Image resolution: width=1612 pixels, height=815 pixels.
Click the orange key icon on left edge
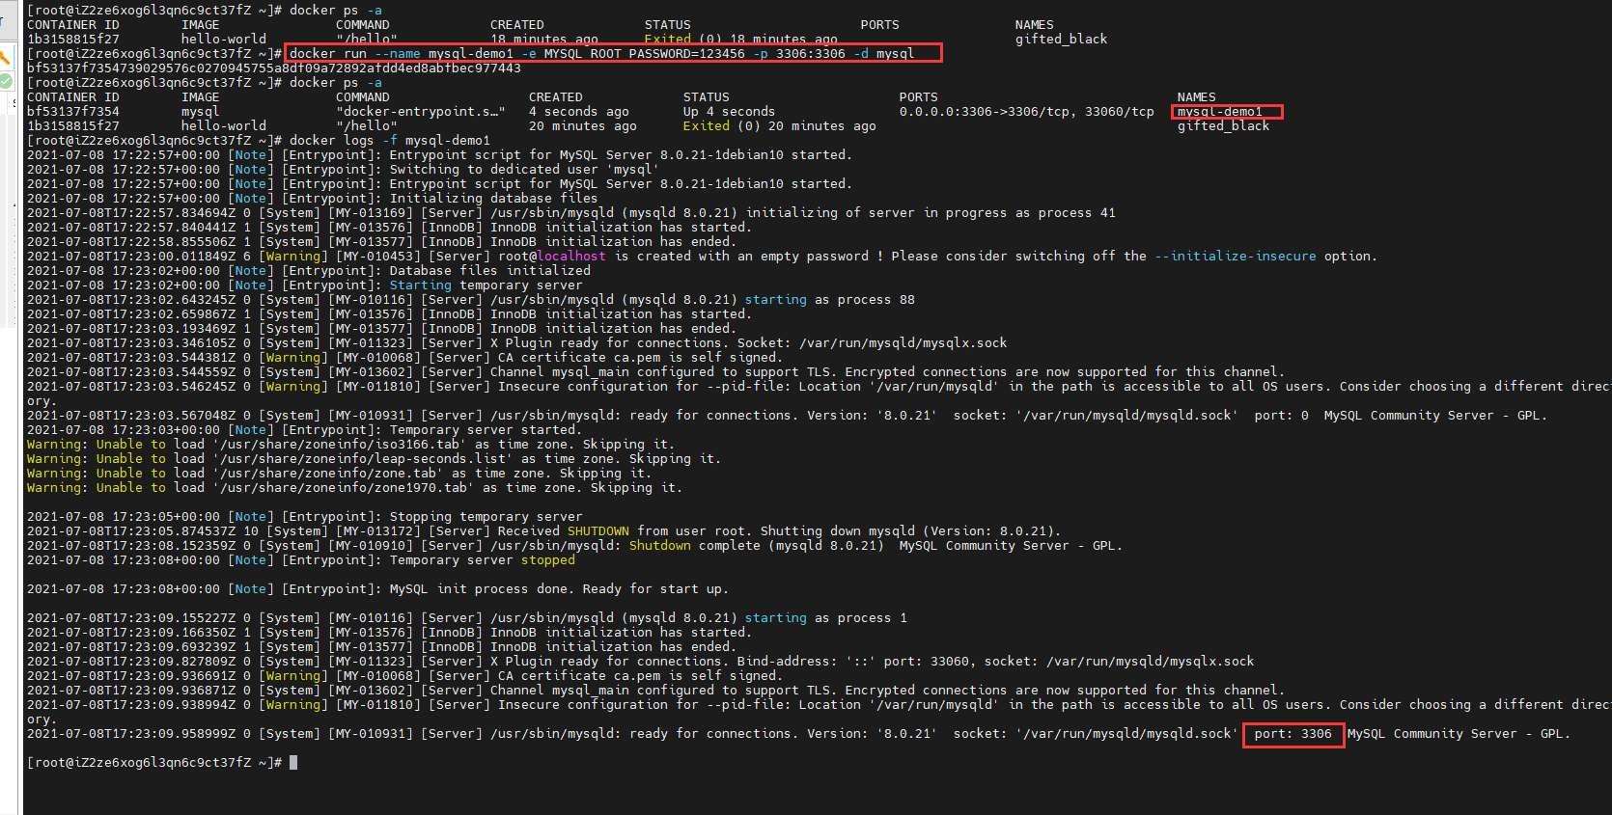pyautogui.click(x=6, y=58)
